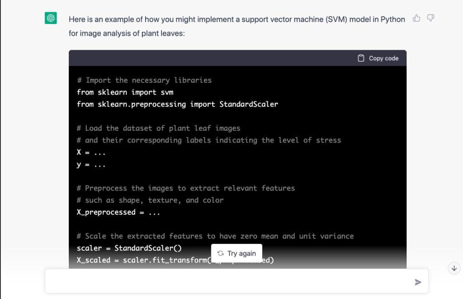Click the StandardScaler import line
The image size is (463, 299).
pyautogui.click(x=177, y=104)
